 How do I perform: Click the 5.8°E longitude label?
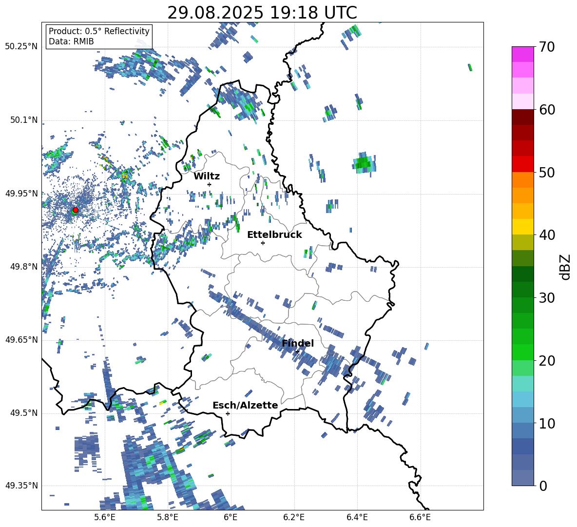(x=168, y=517)
